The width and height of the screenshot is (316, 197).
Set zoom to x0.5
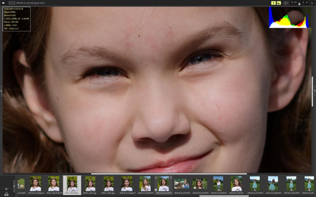point(295,2)
